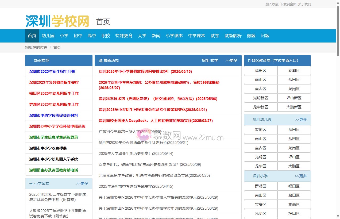The image size is (340, 219).
Task: Open the 做题 section
Action: click(251, 36)
